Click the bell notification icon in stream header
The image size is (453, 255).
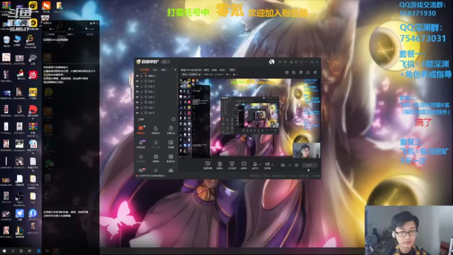307,73
